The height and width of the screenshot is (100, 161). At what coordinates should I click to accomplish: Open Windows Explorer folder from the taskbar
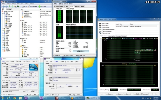pos(20,98)
